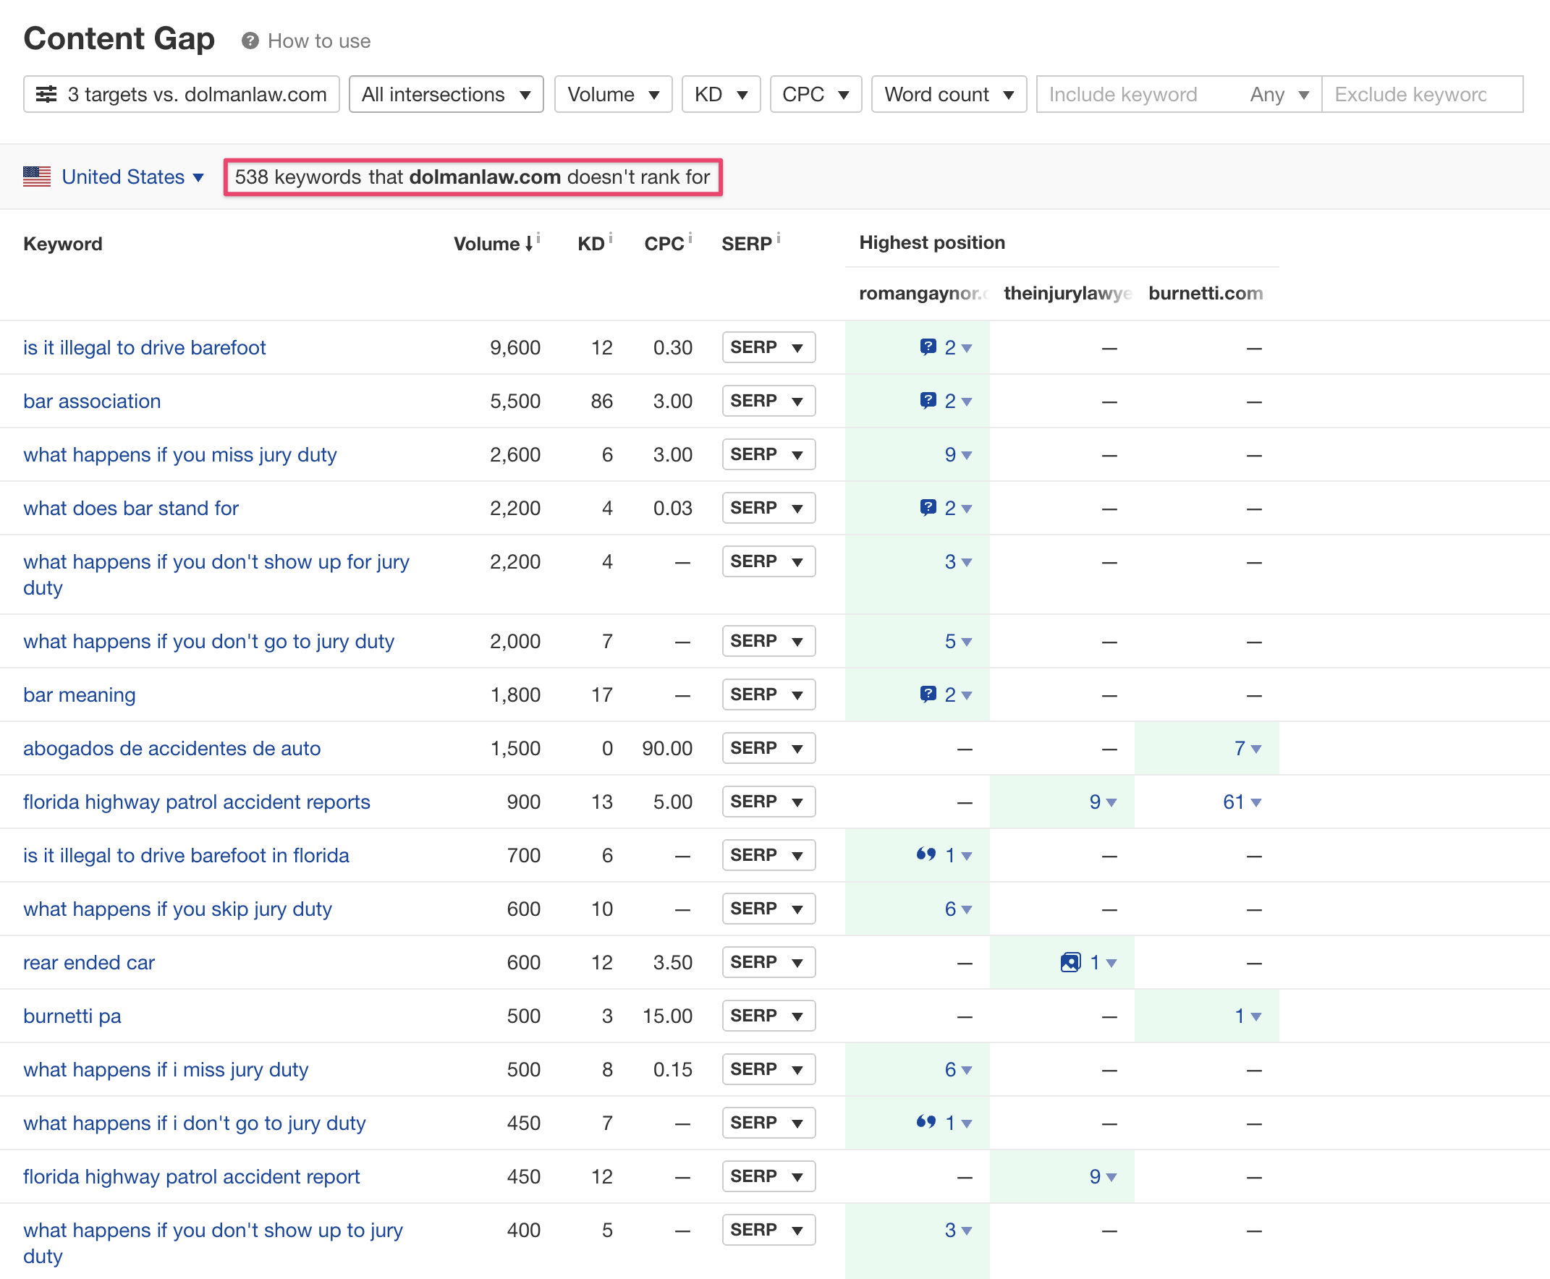Screen dimensions: 1550x1279
Task: Open the All intersections dropdown
Action: pos(446,94)
